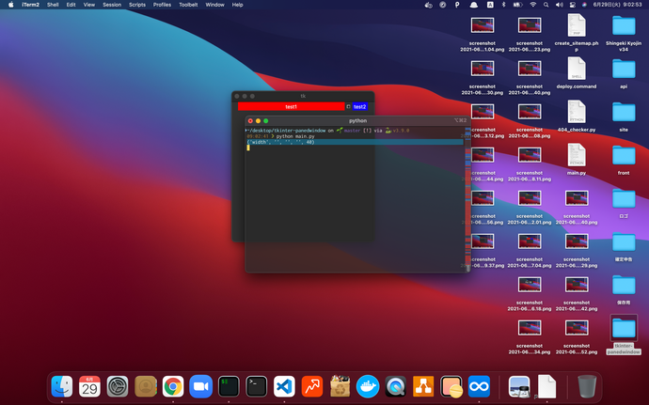Open the blue infinity app in Dock

tap(479, 386)
